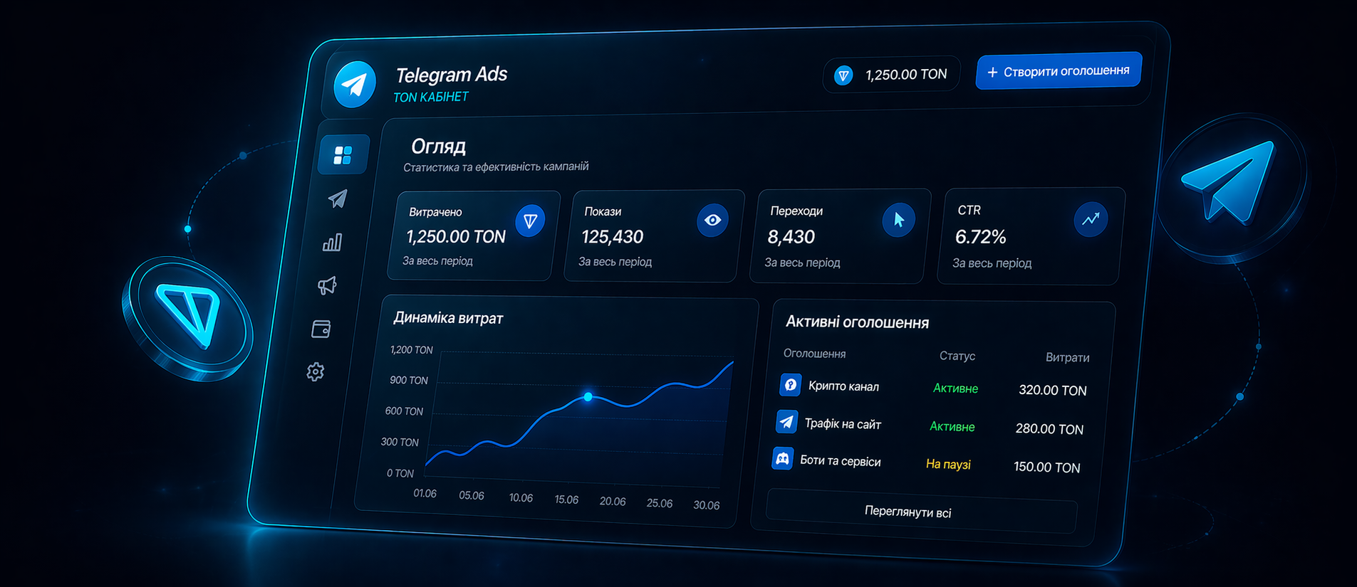Image resolution: width=1357 pixels, height=587 pixels.
Task: Click the На паузі status label
Action: (x=948, y=464)
